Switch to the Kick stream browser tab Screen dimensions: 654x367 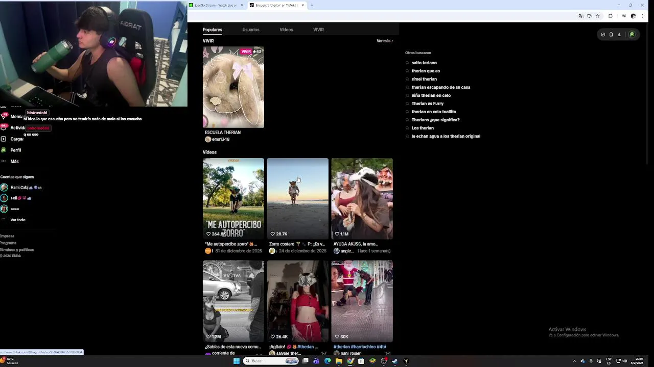coord(216,5)
